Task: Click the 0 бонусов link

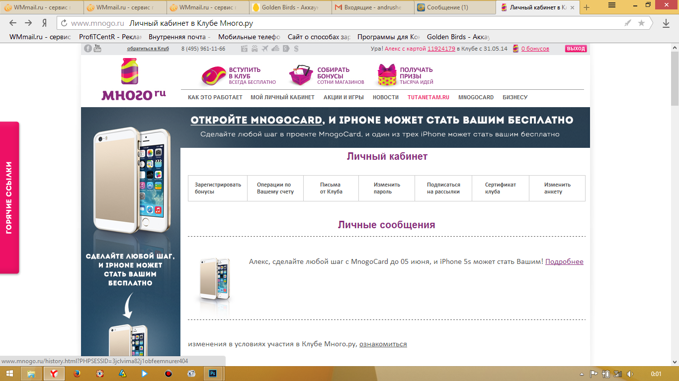Action: (x=535, y=49)
